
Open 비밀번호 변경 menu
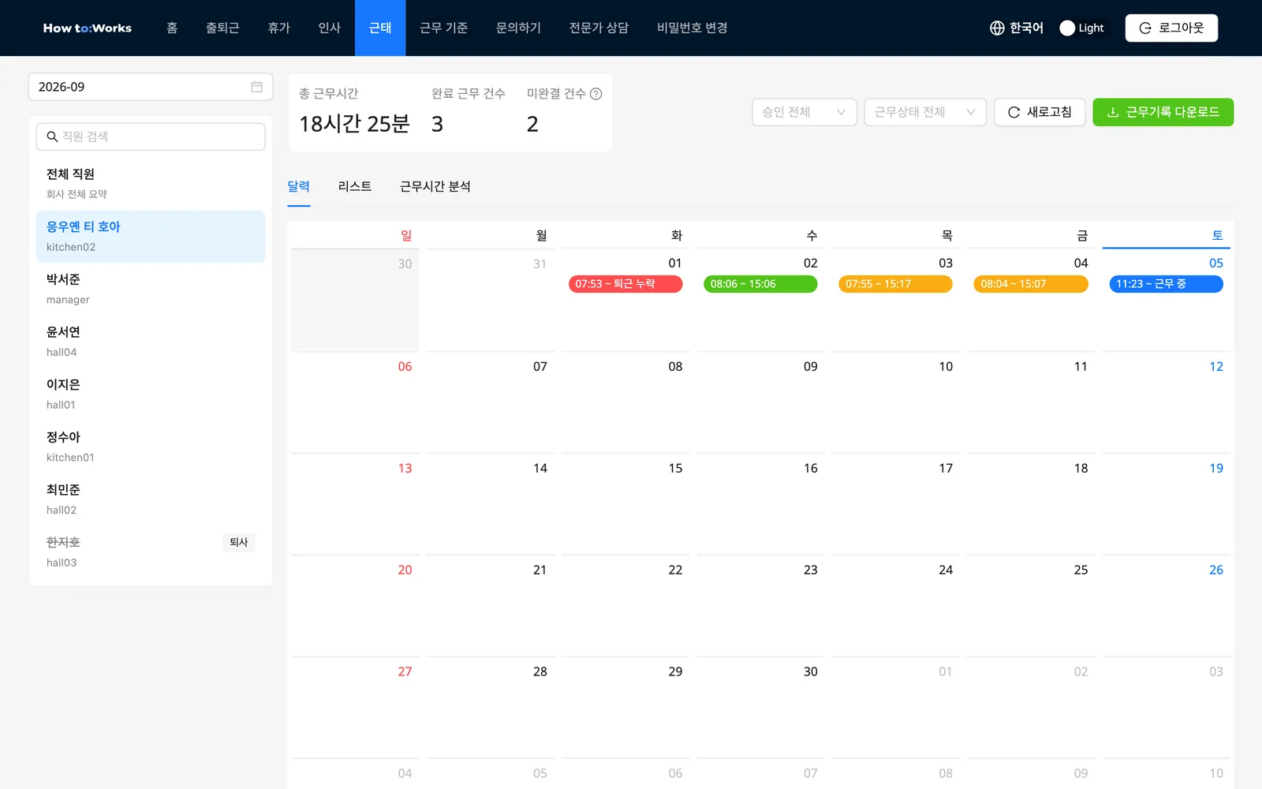pyautogui.click(x=692, y=28)
